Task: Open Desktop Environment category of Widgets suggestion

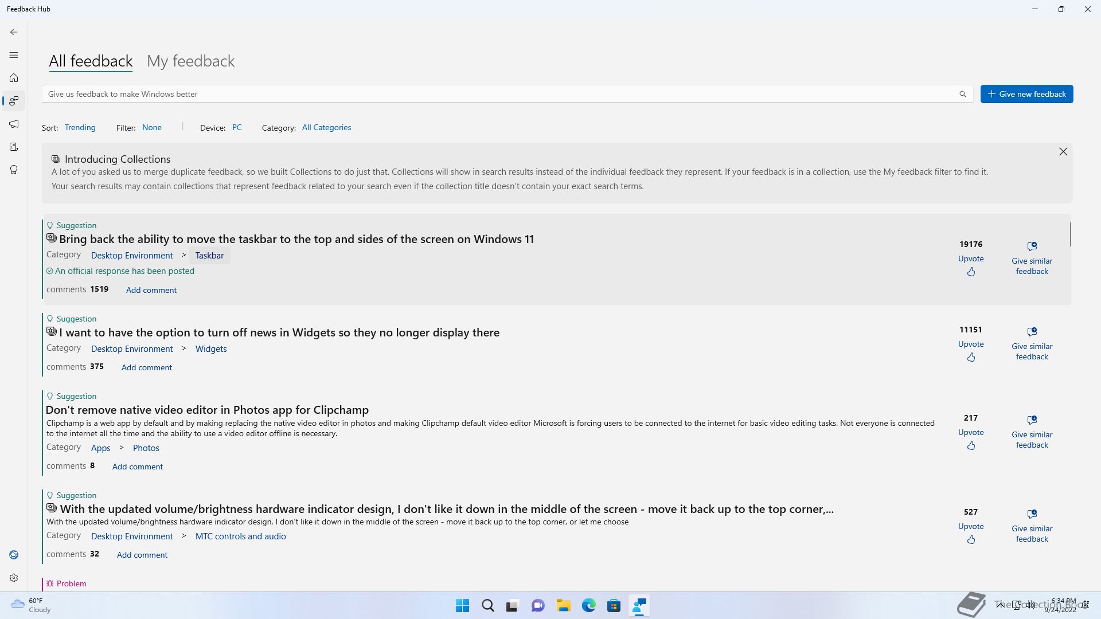Action: [132, 349]
